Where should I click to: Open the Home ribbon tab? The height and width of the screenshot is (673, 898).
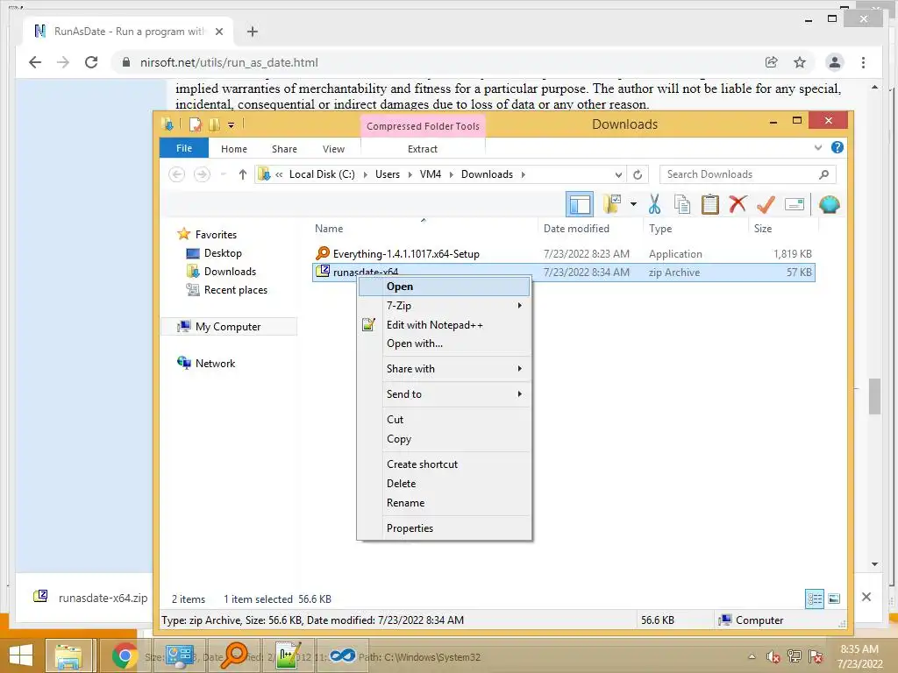[233, 149]
